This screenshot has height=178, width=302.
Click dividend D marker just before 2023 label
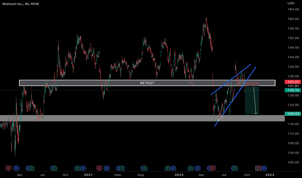click(264, 168)
